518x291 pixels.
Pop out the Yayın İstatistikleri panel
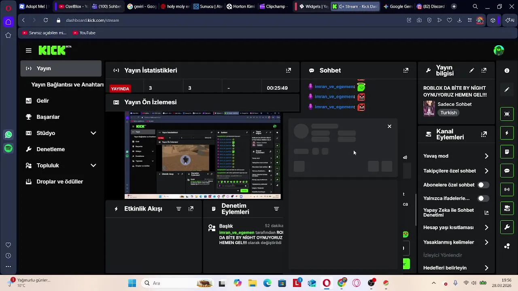[x=289, y=70]
